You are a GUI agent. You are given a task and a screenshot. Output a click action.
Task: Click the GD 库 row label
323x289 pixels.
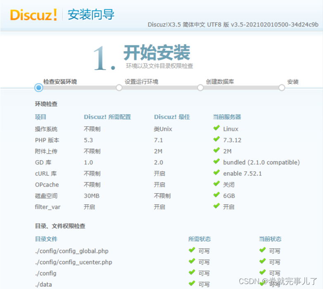point(43,162)
